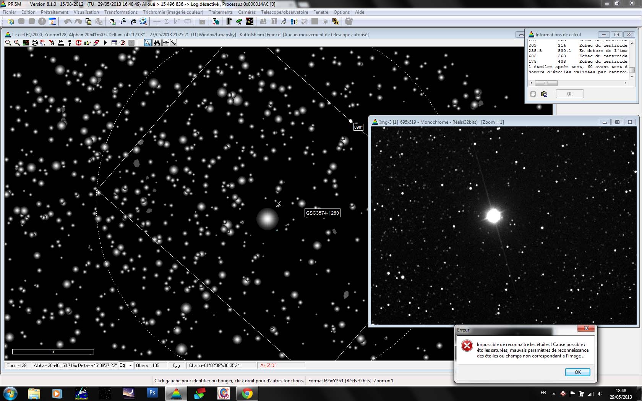
Task: Click OK in the Erreur dialog
Action: point(577,372)
